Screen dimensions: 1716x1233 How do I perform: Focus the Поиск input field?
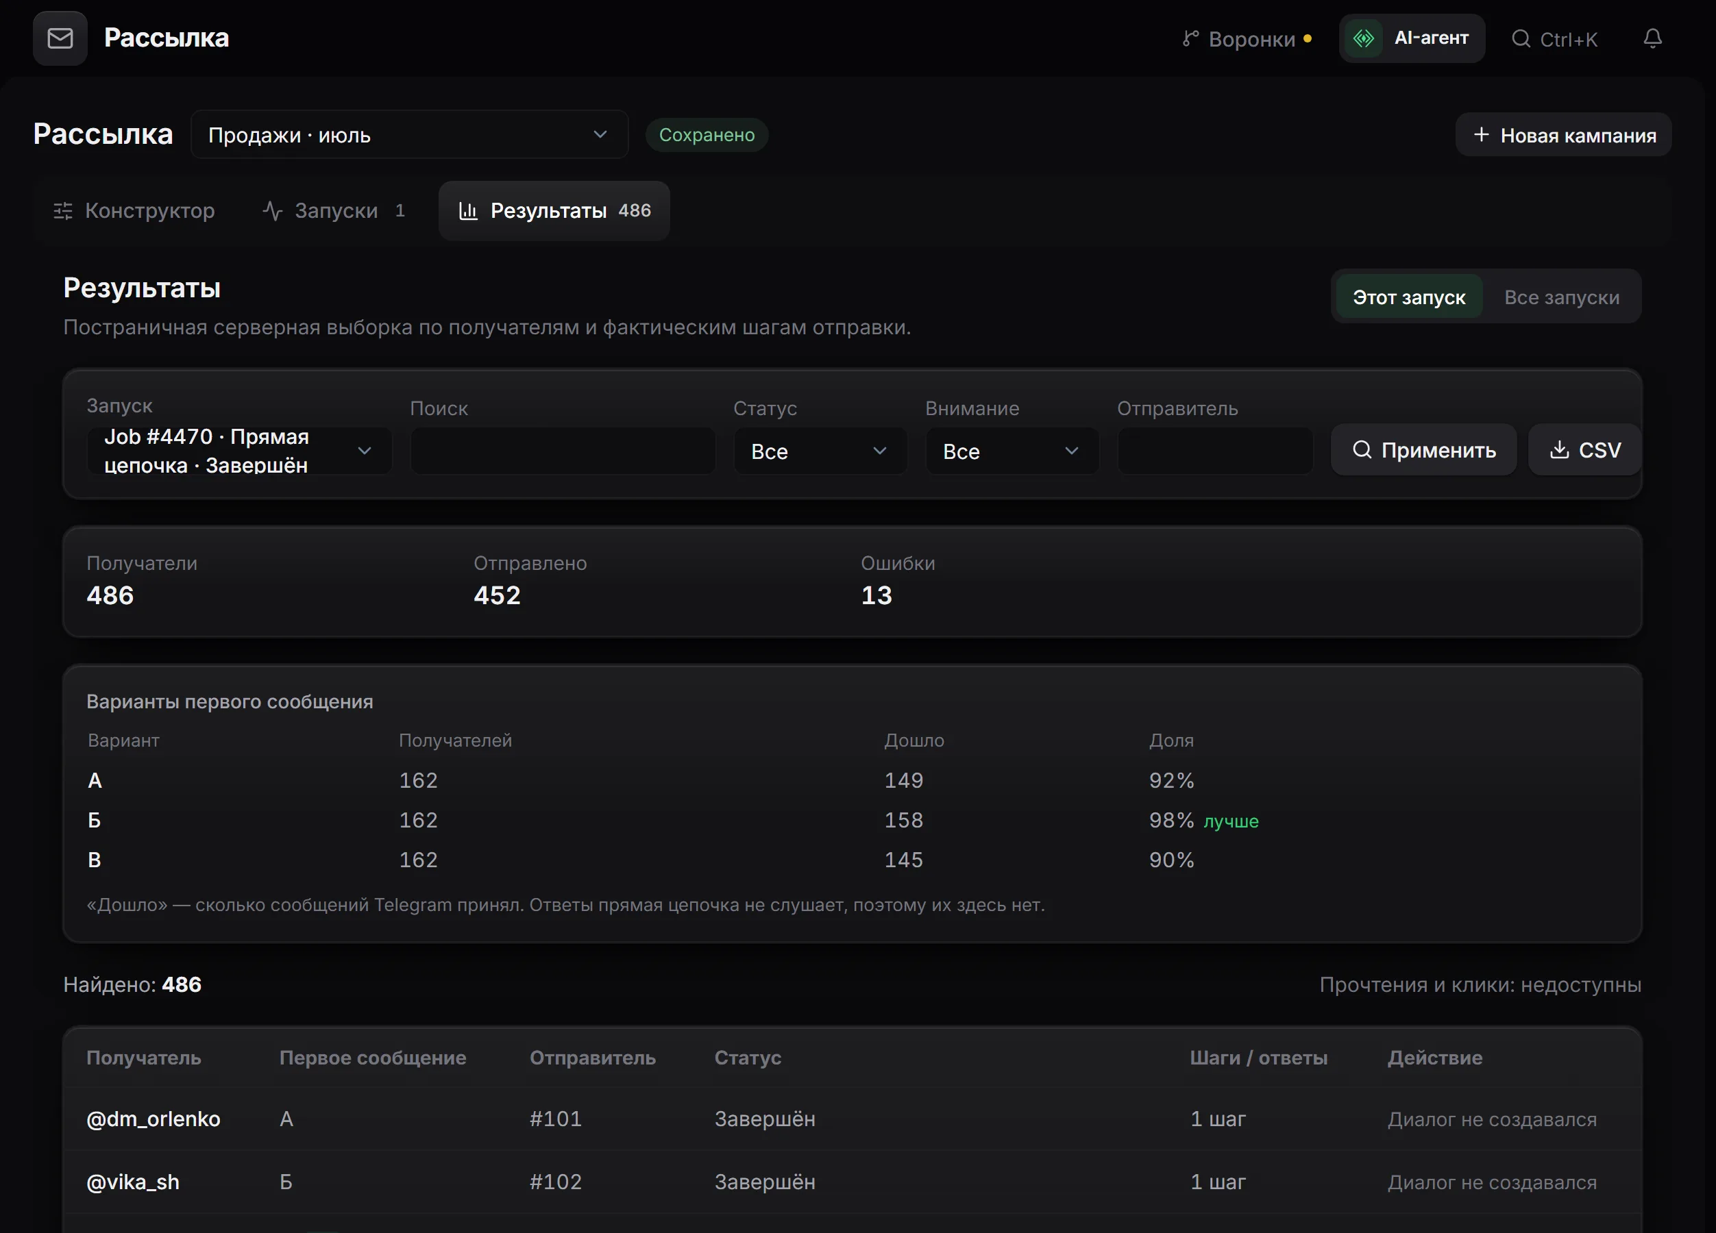[562, 450]
